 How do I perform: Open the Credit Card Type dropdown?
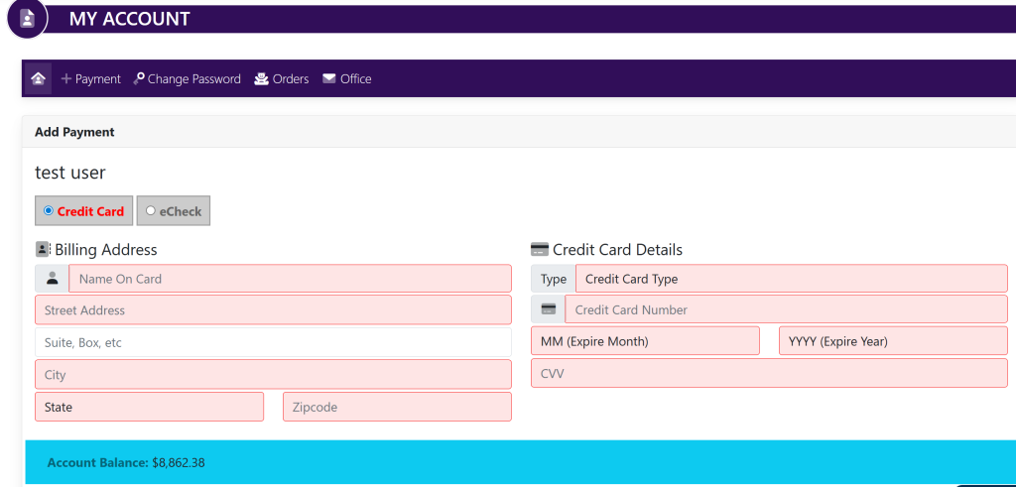[791, 279]
